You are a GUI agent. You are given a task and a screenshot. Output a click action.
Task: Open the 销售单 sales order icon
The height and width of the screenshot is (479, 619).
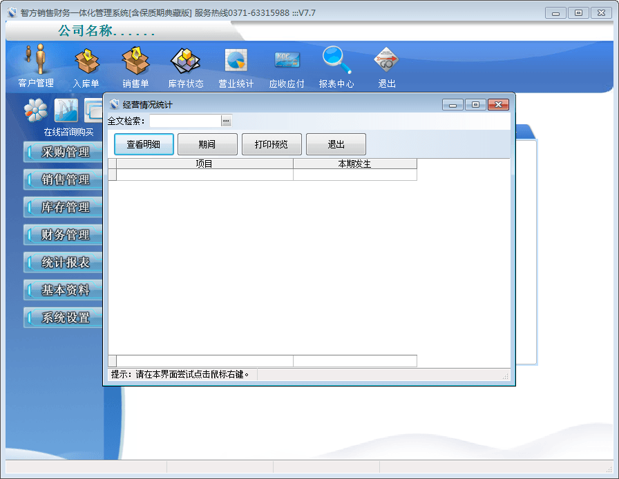[x=135, y=62]
